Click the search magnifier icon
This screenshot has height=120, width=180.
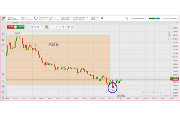pyautogui.click(x=102, y=18)
